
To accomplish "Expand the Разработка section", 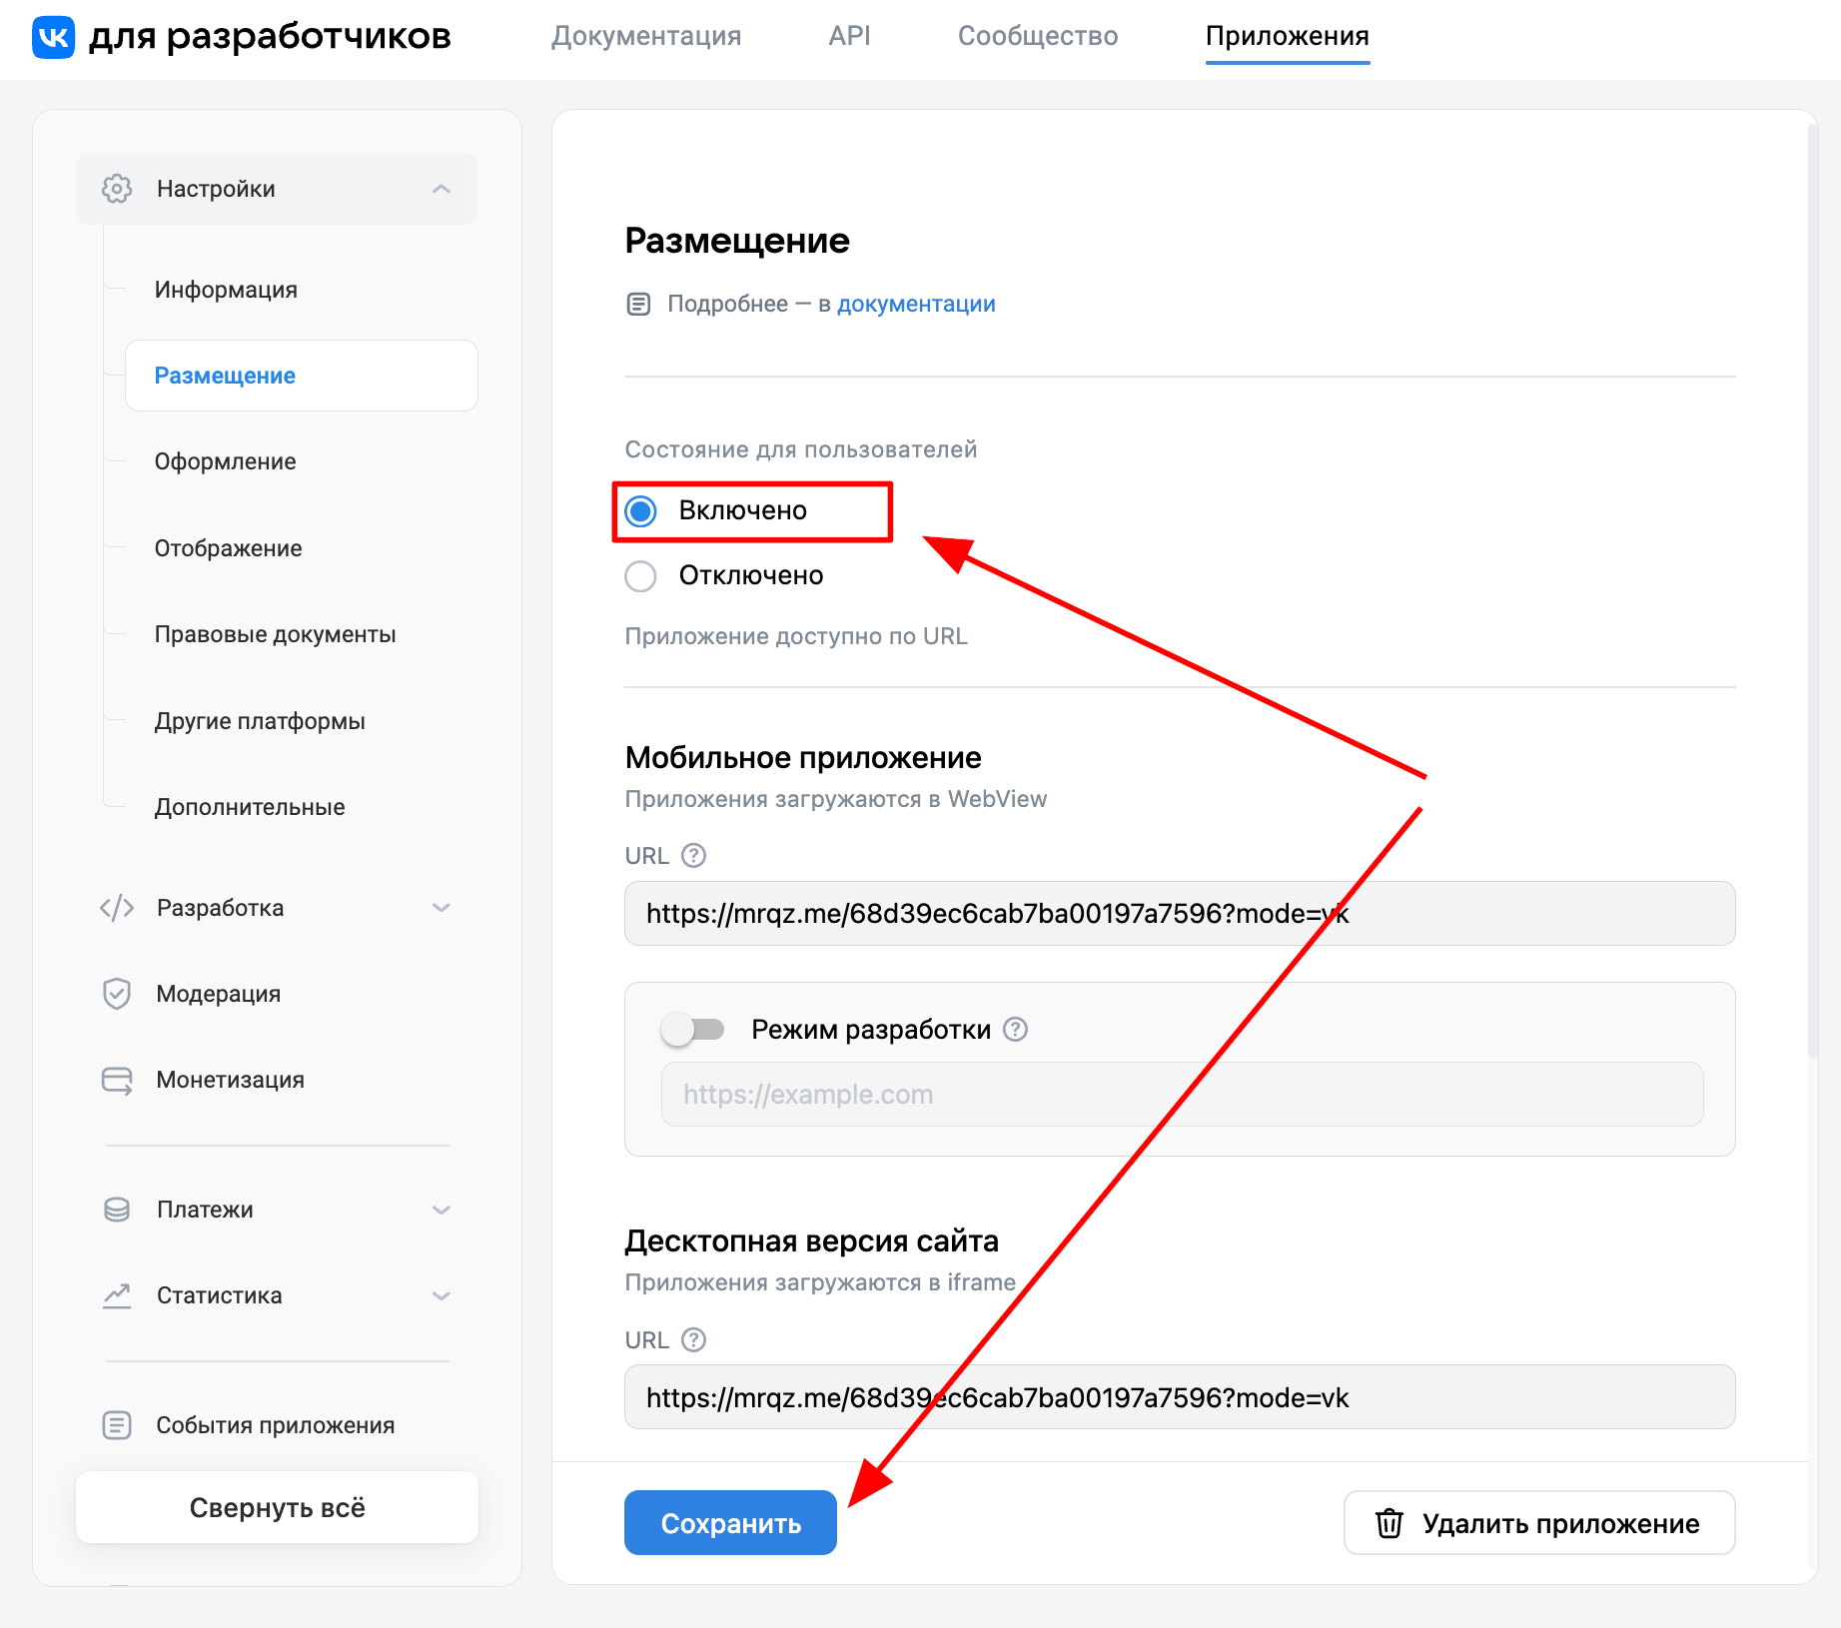I will point(442,908).
